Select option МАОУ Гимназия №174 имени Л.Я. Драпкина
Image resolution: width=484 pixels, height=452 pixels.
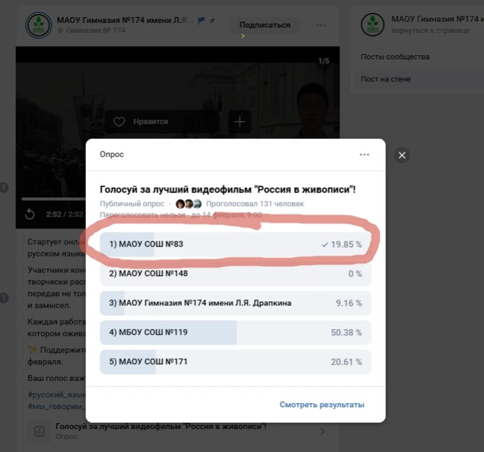point(236,303)
